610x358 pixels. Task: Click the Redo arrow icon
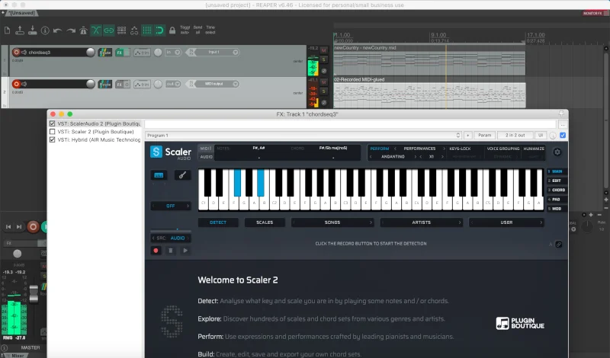click(x=70, y=30)
